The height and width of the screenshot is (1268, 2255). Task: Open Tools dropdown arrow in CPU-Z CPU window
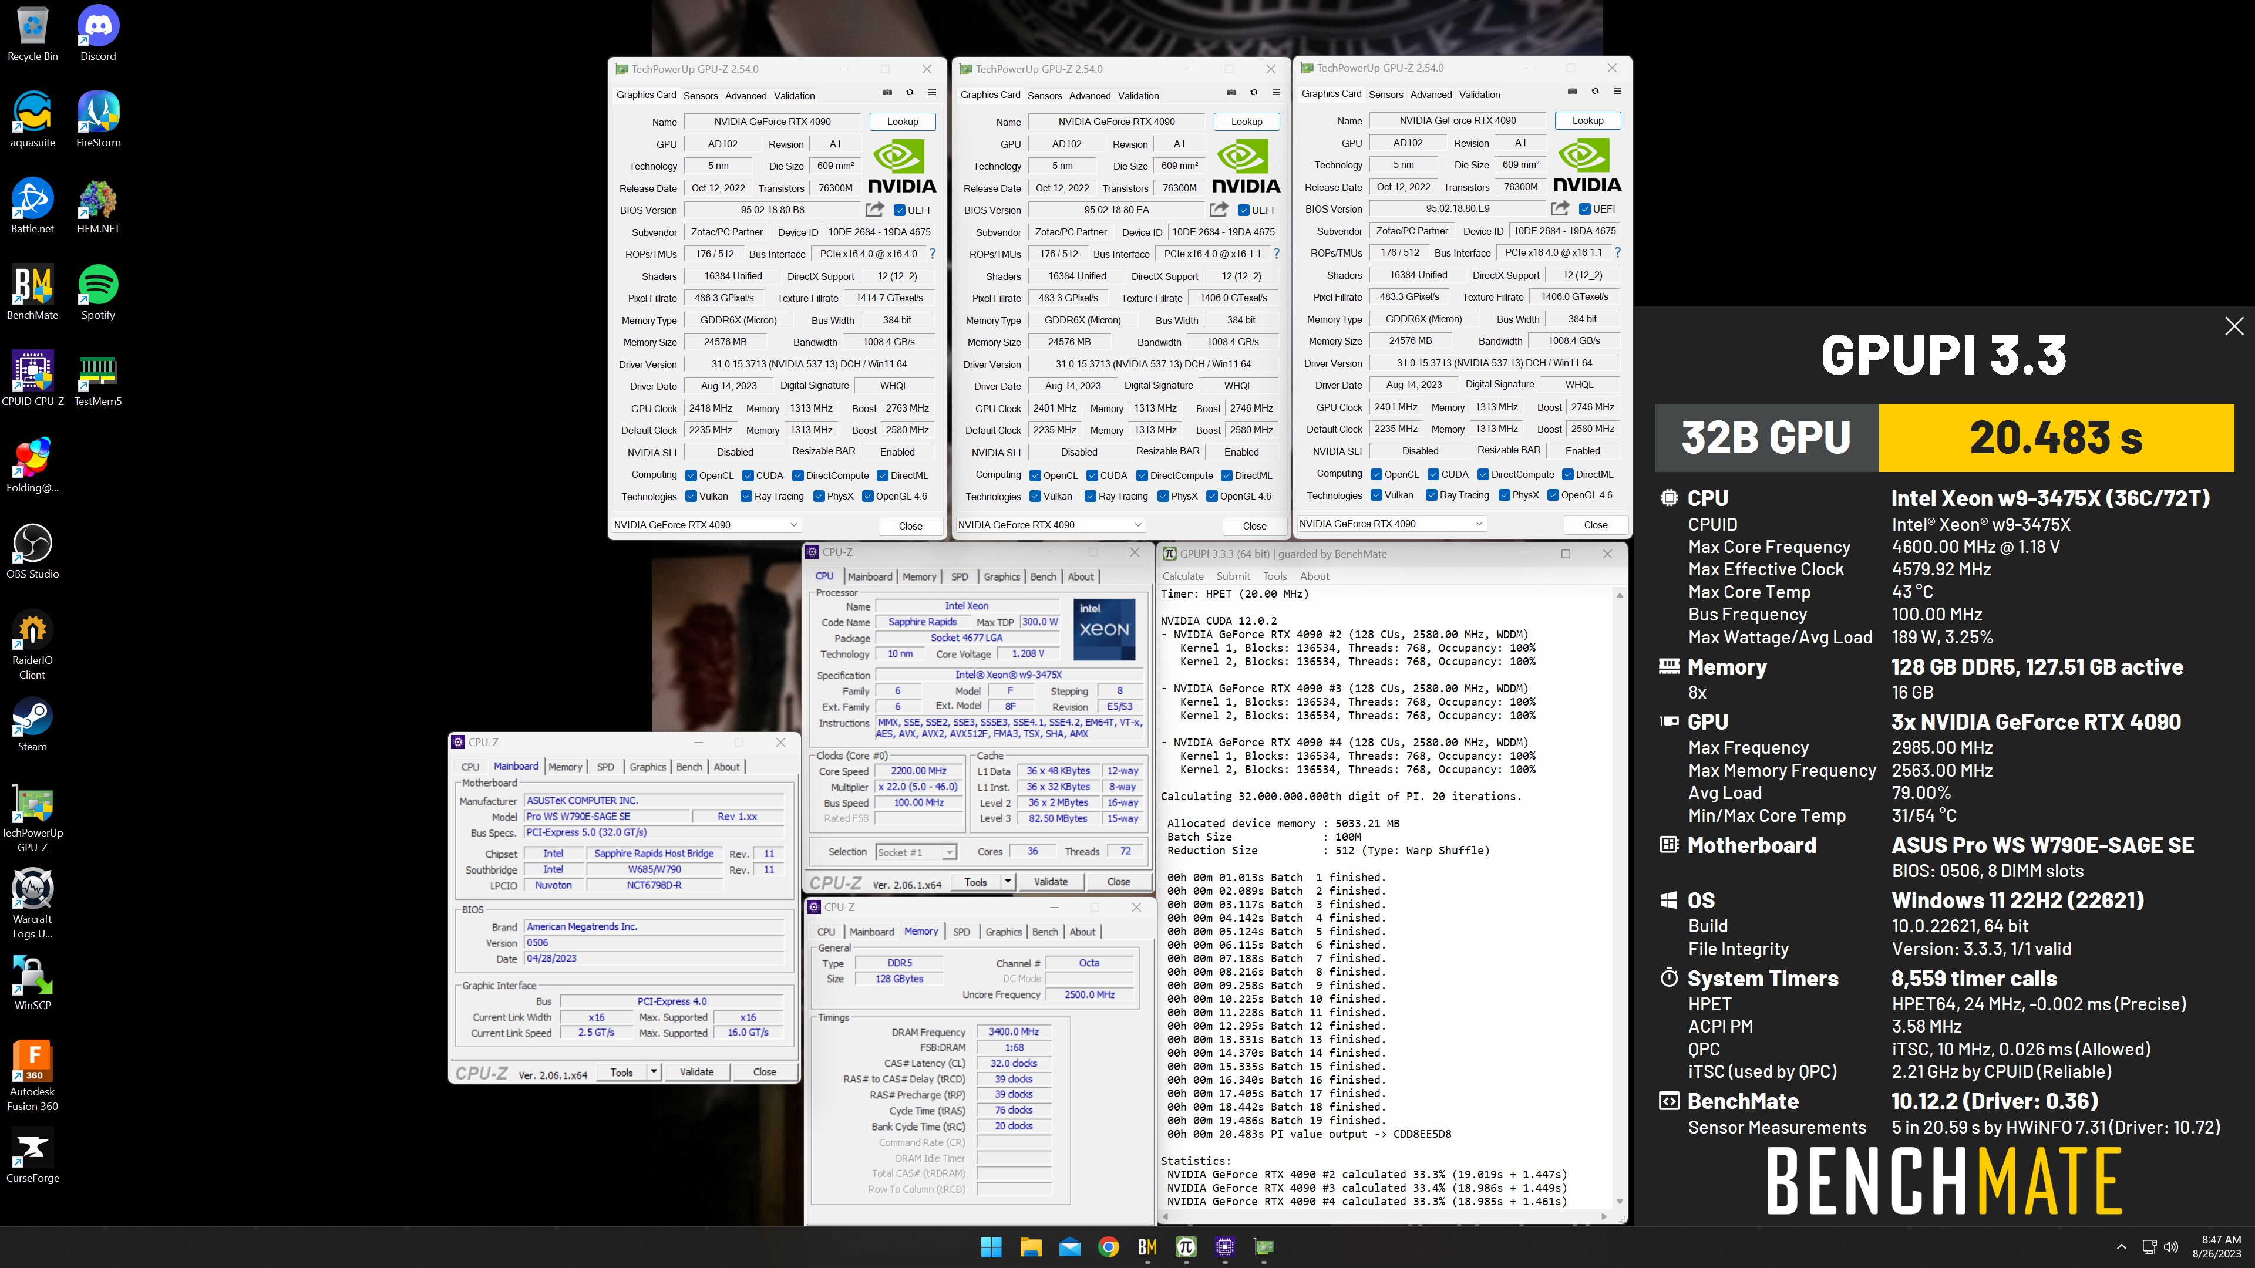(x=1008, y=882)
